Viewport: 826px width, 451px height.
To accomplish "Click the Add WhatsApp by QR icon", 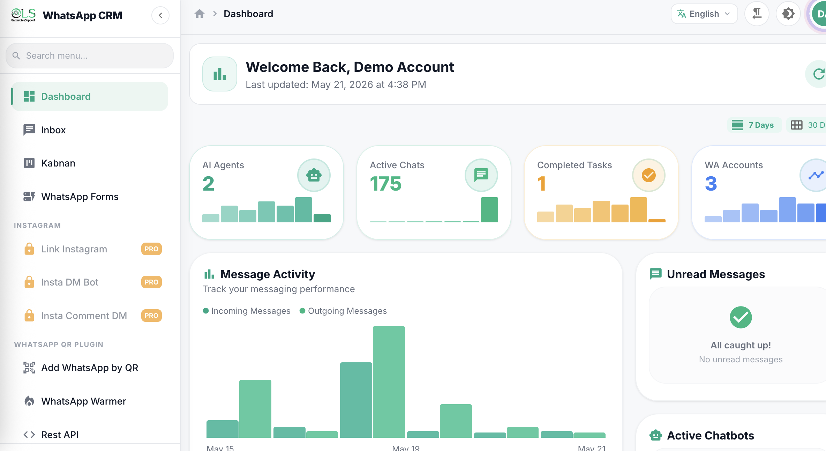I will pyautogui.click(x=29, y=368).
